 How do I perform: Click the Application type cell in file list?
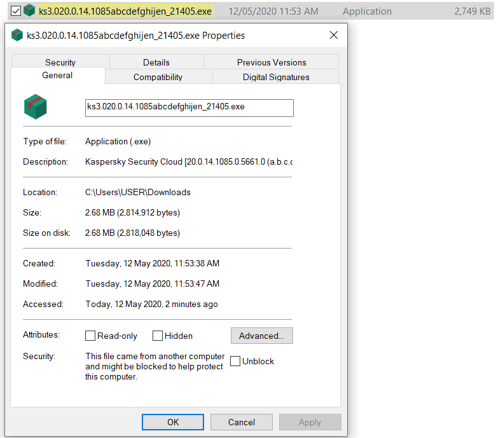(x=367, y=11)
